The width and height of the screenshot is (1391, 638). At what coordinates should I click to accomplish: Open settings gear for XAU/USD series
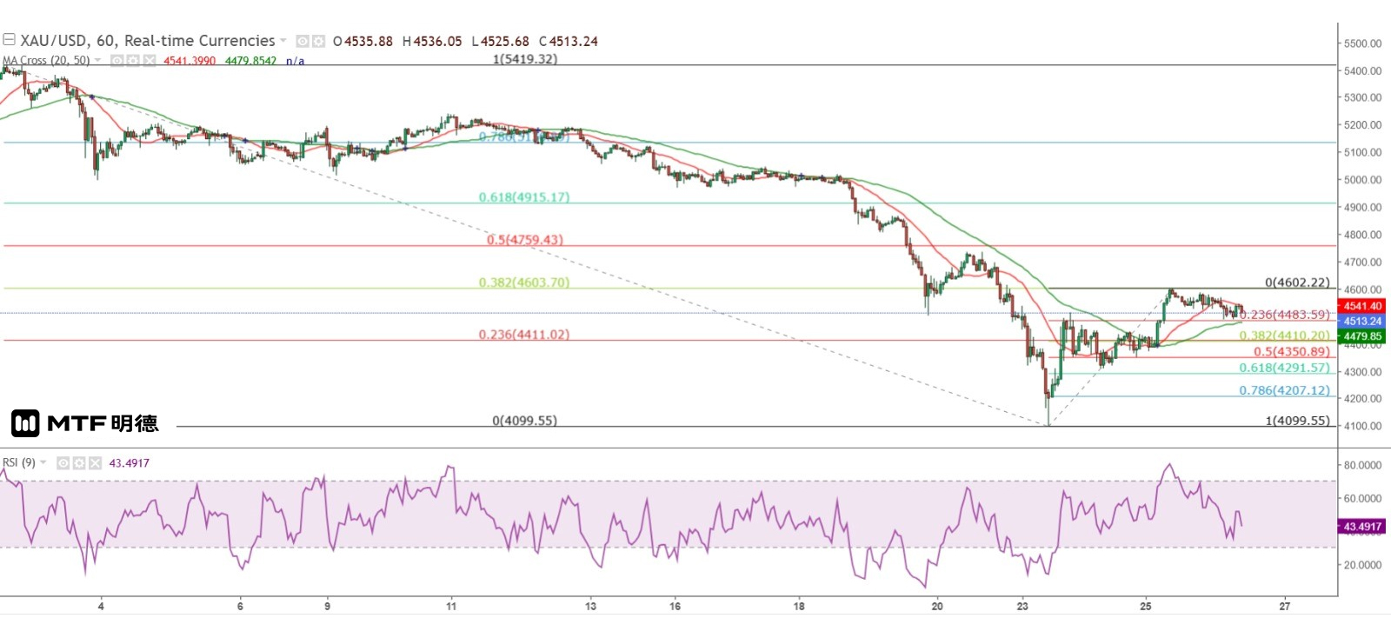[x=318, y=41]
